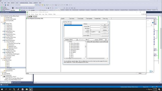
Task: Select Controller Tags in Controller Organizer
Action: tap(9, 18)
